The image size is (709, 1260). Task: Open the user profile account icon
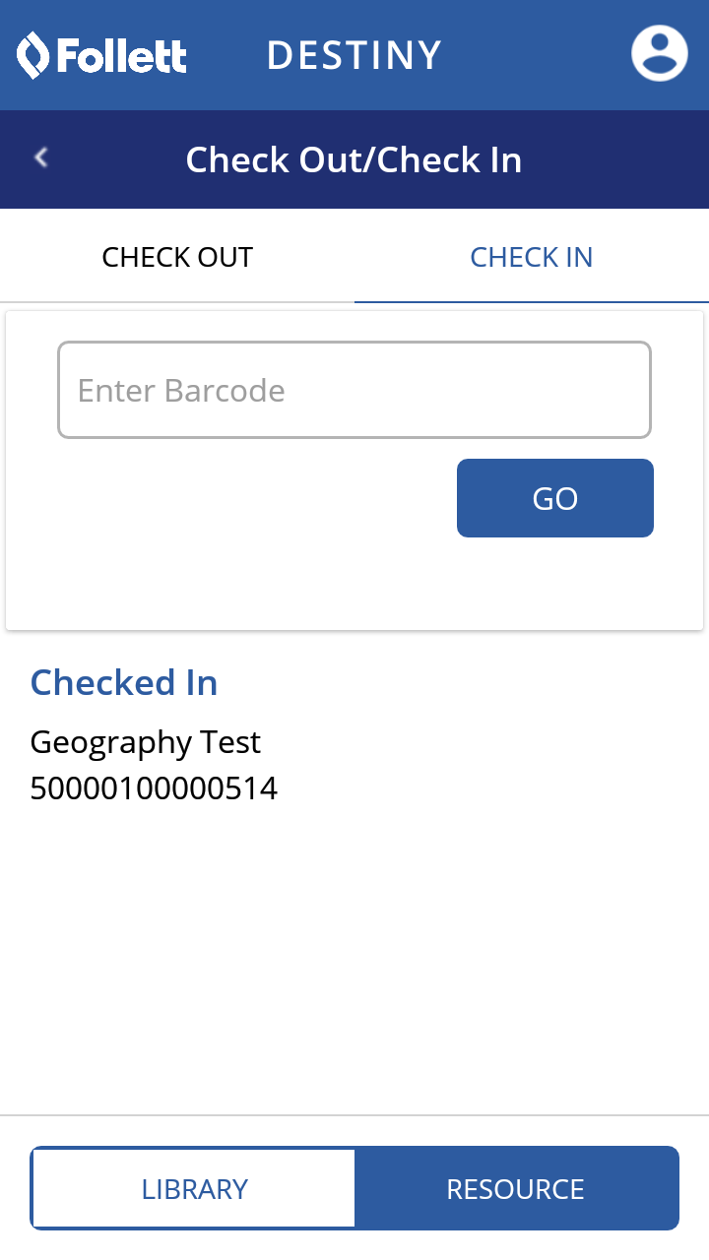coord(659,53)
